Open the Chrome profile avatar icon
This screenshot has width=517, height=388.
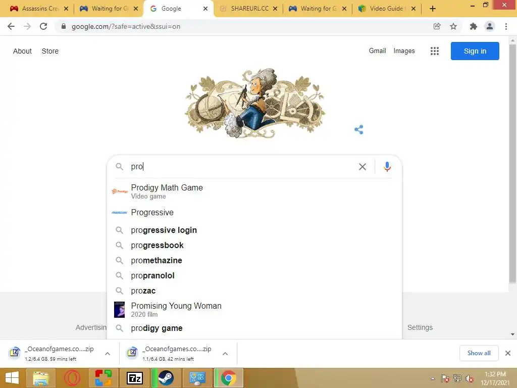[x=490, y=26]
